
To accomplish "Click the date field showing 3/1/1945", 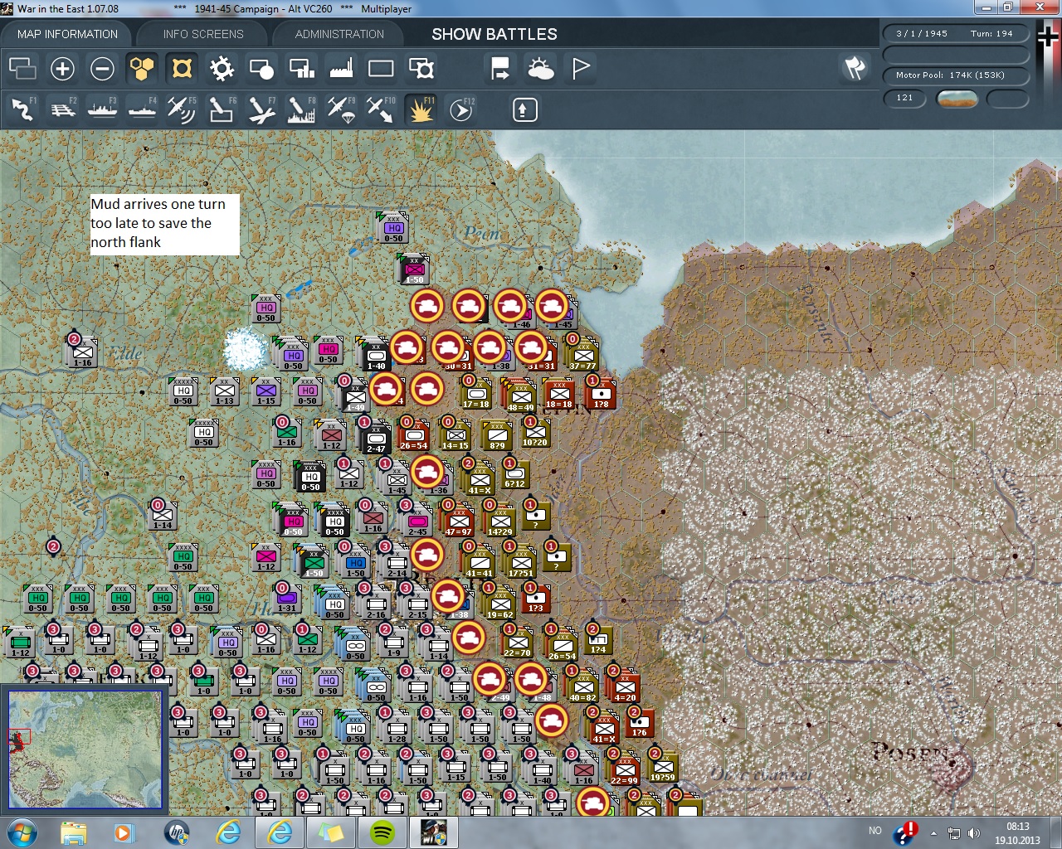I will tap(921, 34).
